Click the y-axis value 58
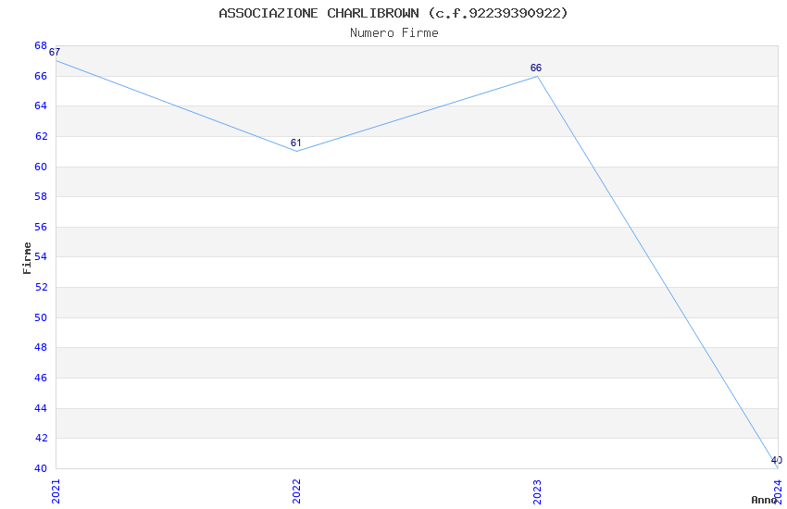This screenshot has height=509, width=787. [x=41, y=196]
